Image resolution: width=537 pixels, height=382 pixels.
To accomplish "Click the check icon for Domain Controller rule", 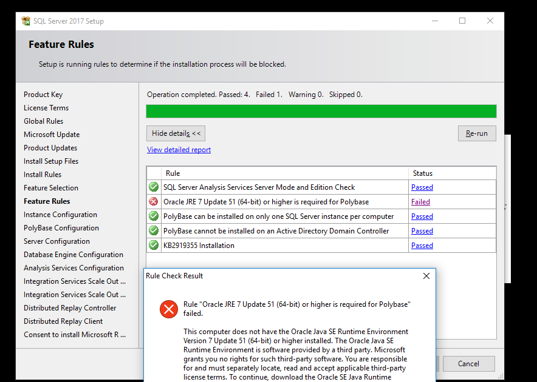I will pos(154,230).
